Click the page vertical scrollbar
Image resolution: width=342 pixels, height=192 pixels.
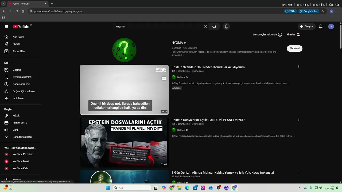(340, 37)
